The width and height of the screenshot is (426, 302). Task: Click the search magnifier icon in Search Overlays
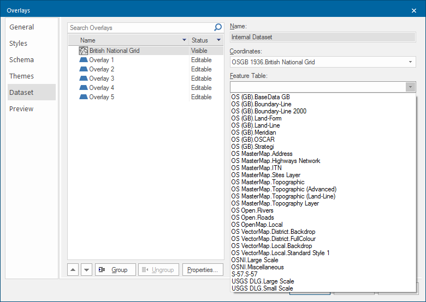point(218,28)
